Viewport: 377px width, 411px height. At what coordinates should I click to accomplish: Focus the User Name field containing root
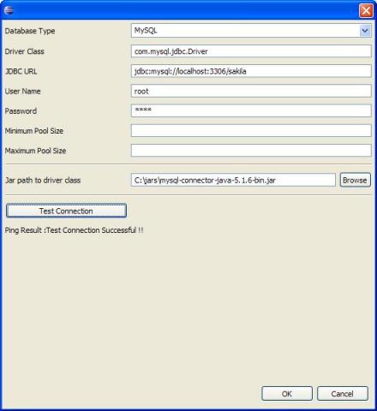click(251, 91)
